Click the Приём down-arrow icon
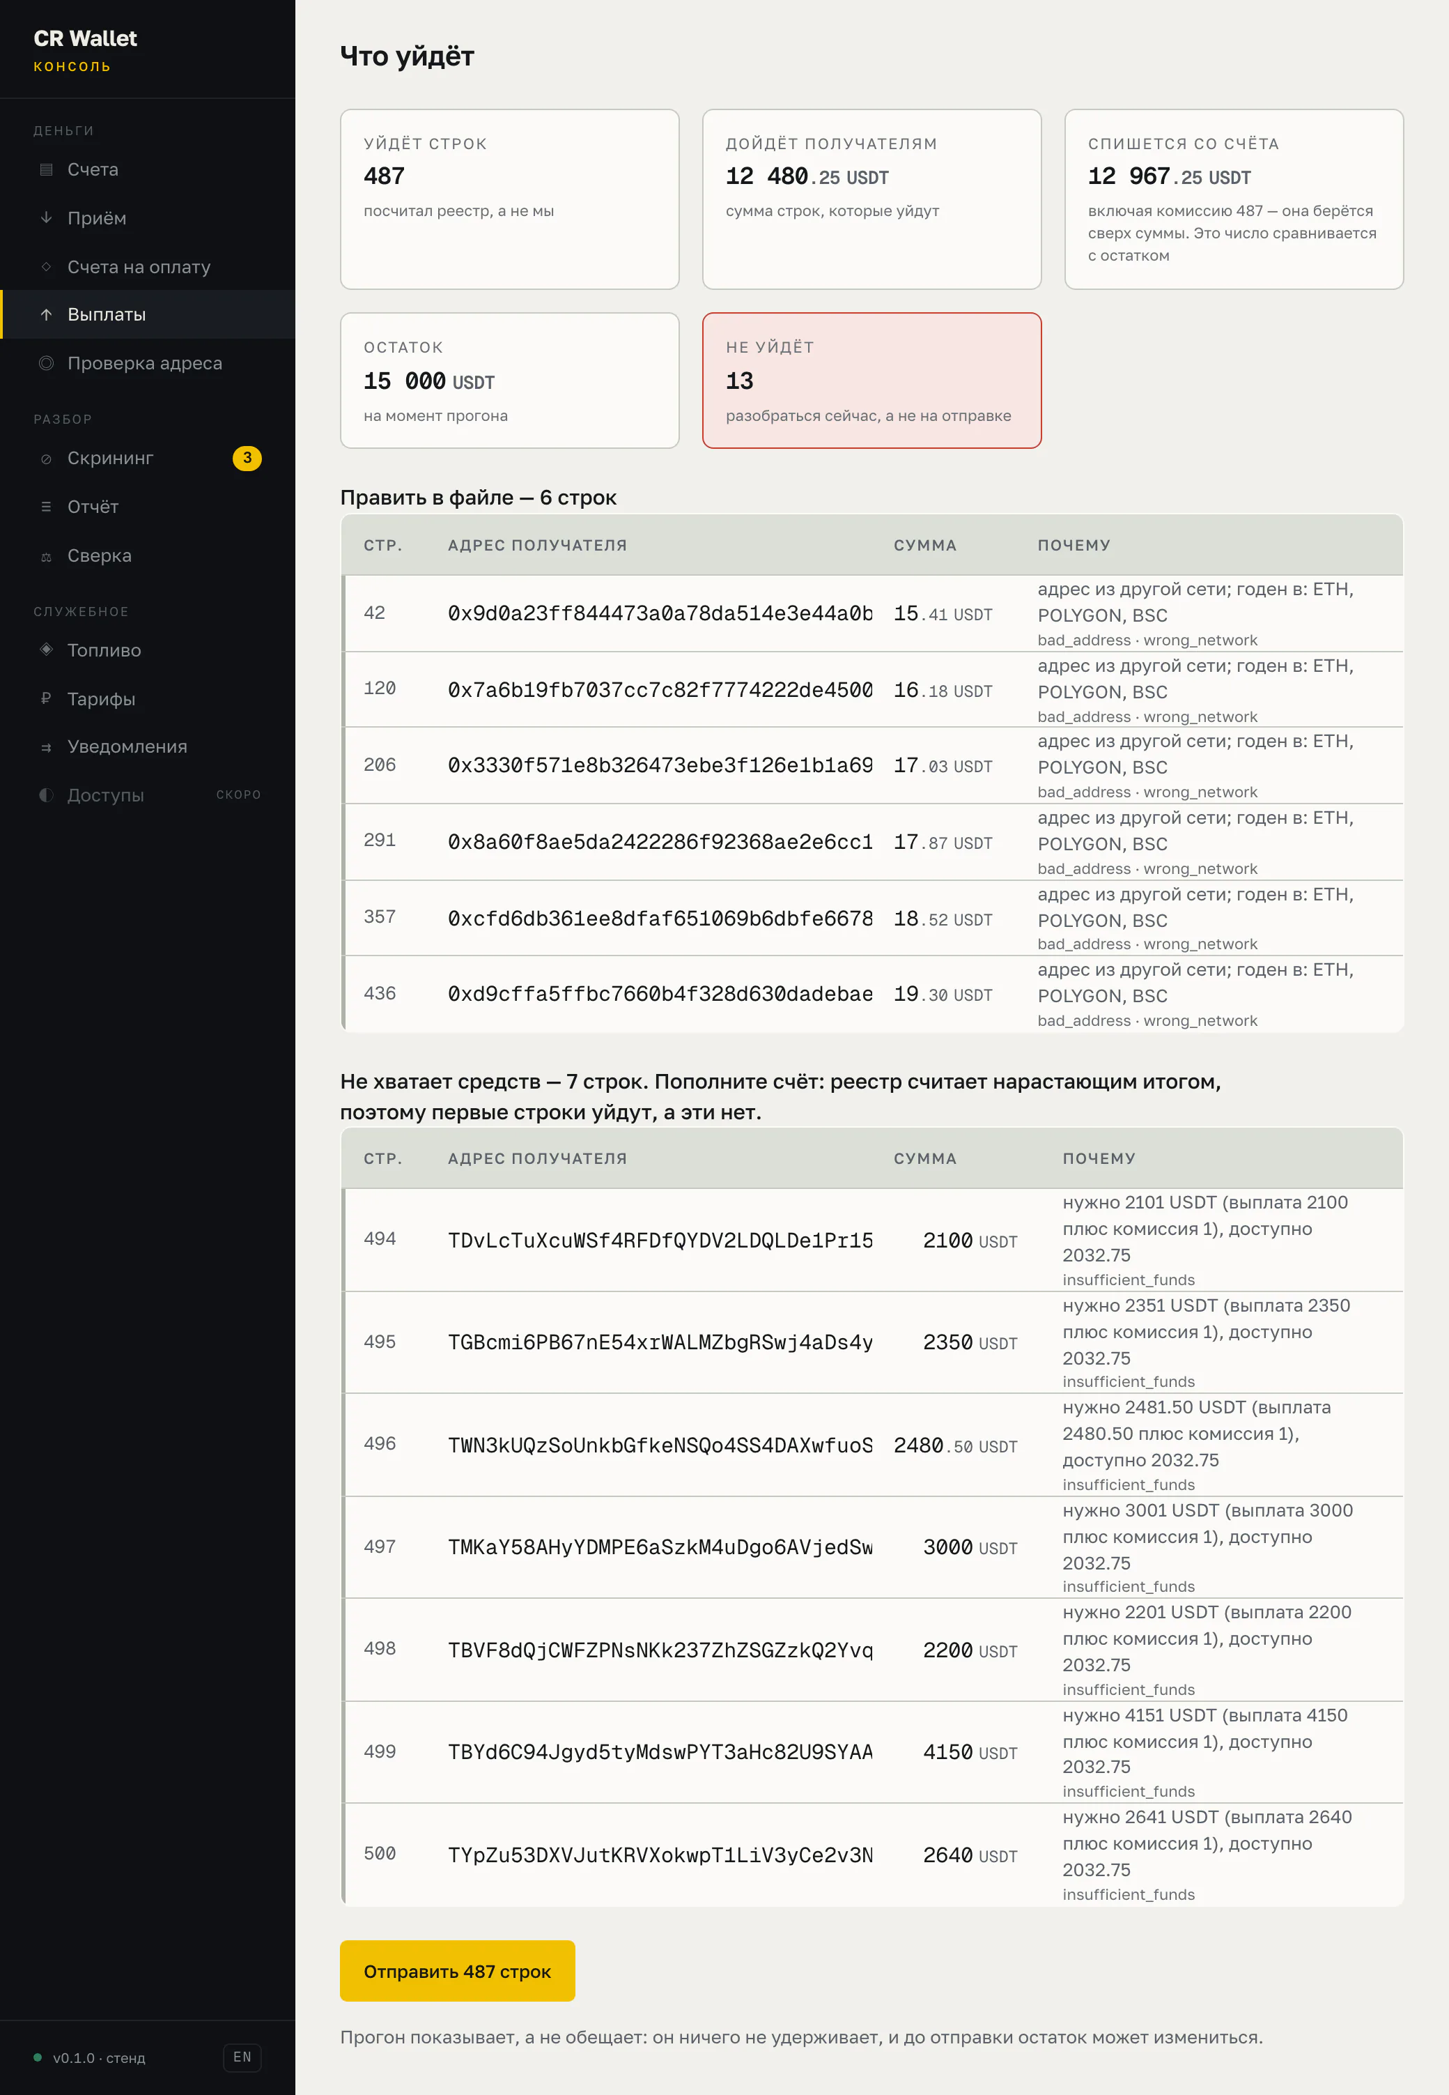 46,218
